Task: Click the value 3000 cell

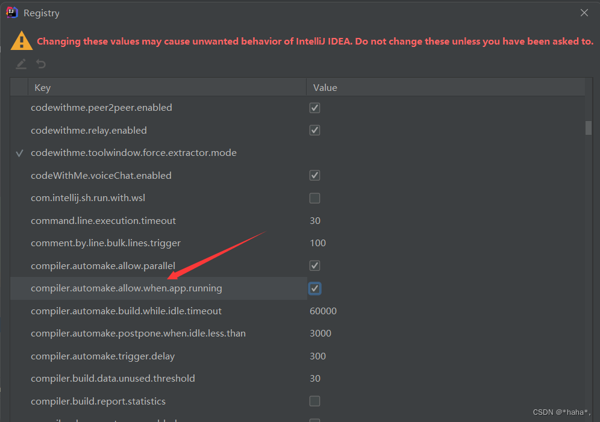Action: pos(320,334)
